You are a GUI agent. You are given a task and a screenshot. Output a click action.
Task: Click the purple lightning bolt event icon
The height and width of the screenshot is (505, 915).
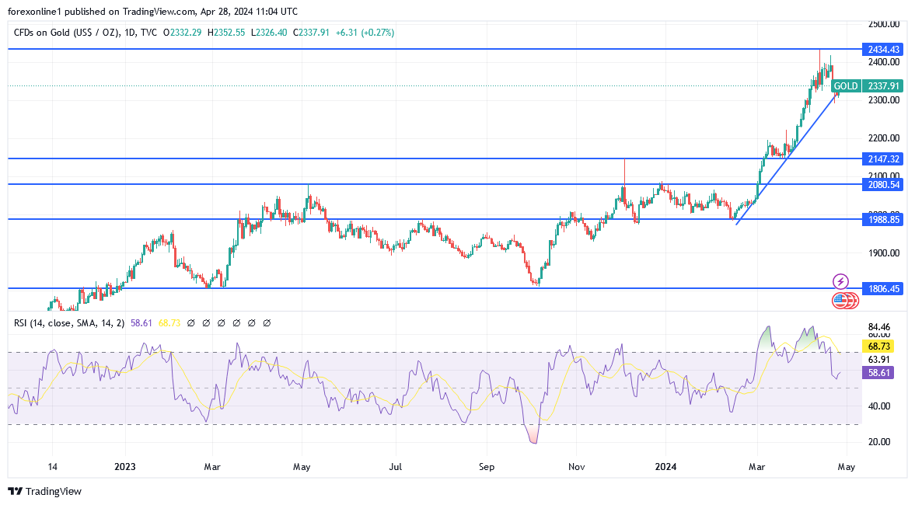[840, 282]
